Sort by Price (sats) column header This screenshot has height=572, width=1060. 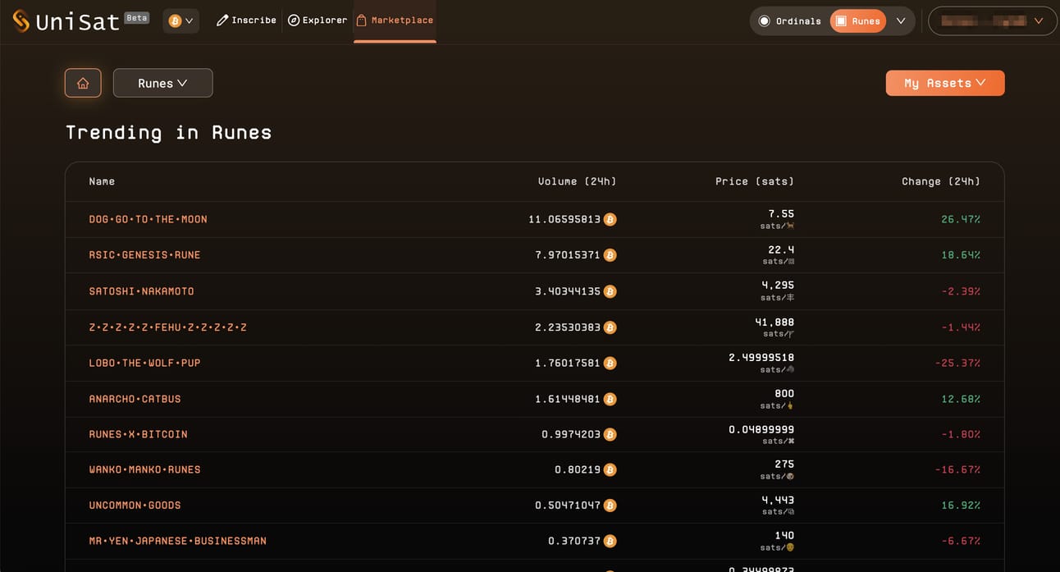coord(755,181)
